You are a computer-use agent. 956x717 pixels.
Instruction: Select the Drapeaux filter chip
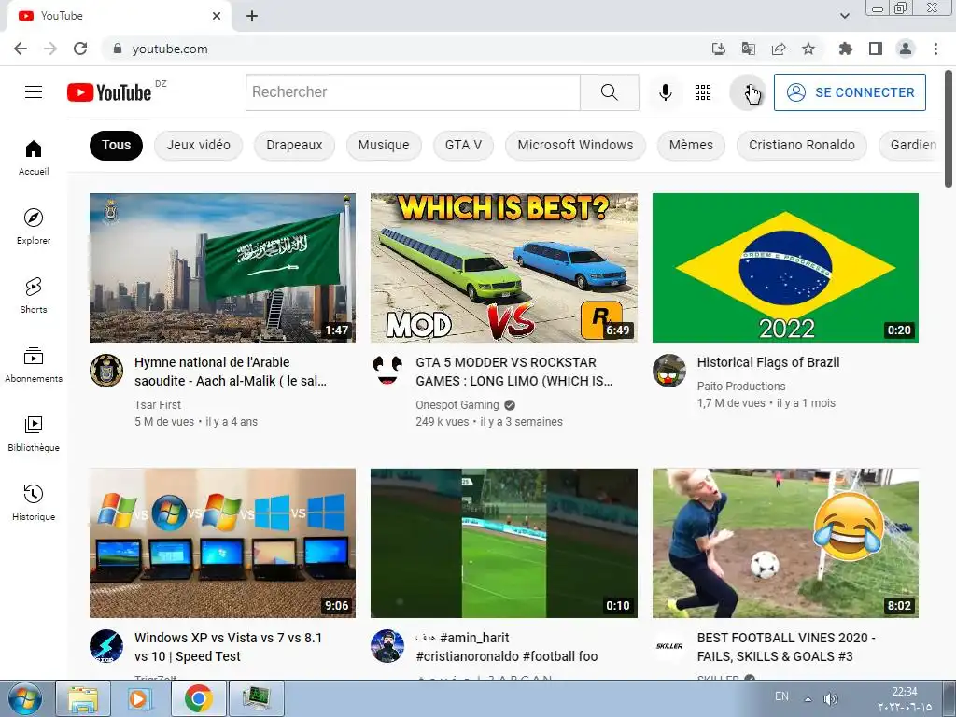coord(294,145)
